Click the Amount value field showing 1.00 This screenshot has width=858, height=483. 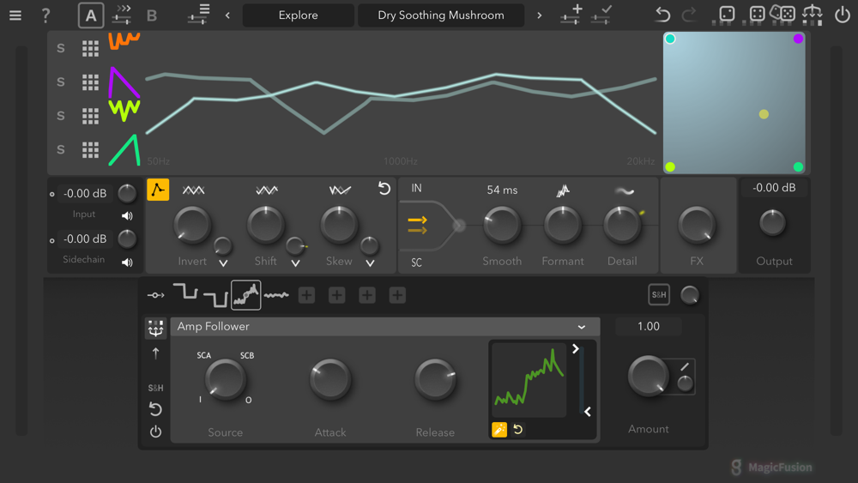point(649,326)
